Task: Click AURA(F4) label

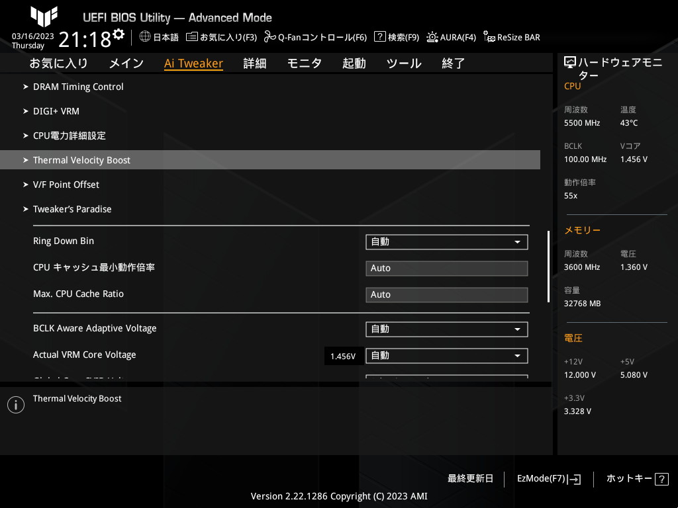Action: click(458, 37)
